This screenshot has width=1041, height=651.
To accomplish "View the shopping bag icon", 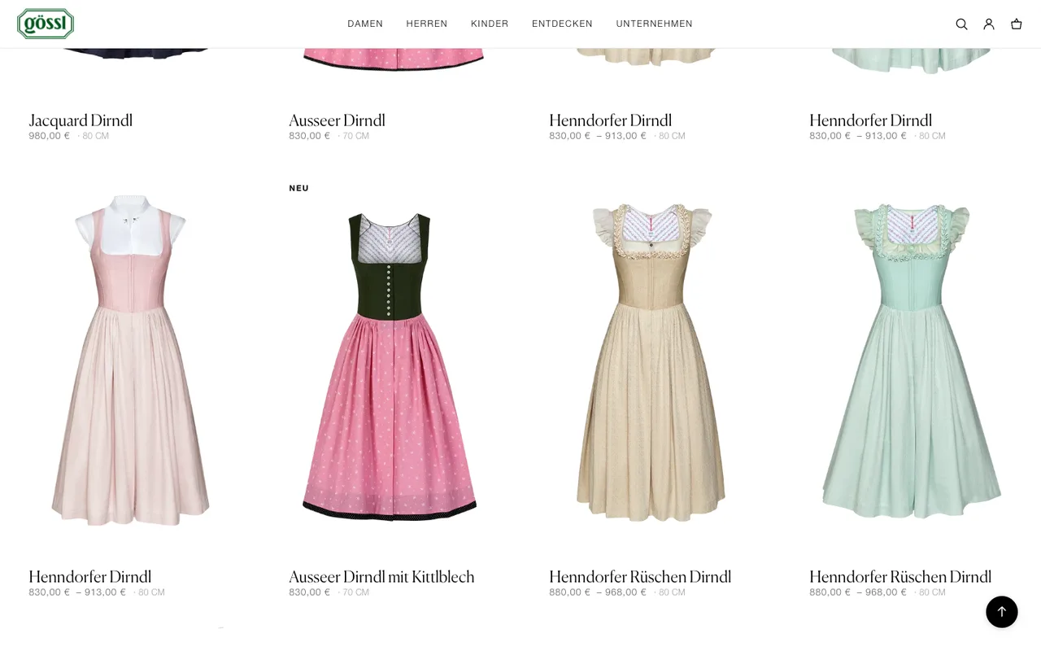I will [x=1017, y=24].
